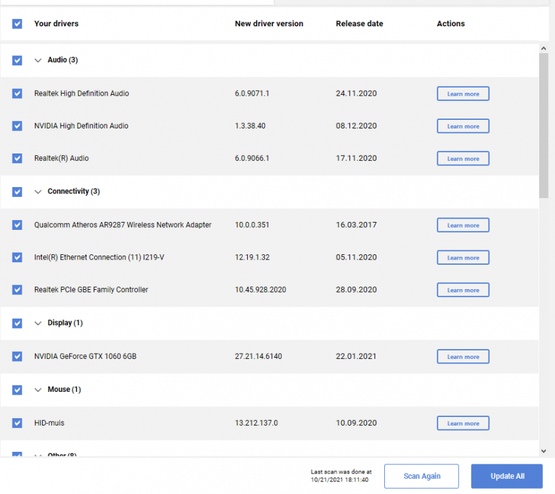The image size is (555, 494).
Task: Toggle Qualcomm Atheros AR9287 adapter checkbox
Action: pos(17,225)
